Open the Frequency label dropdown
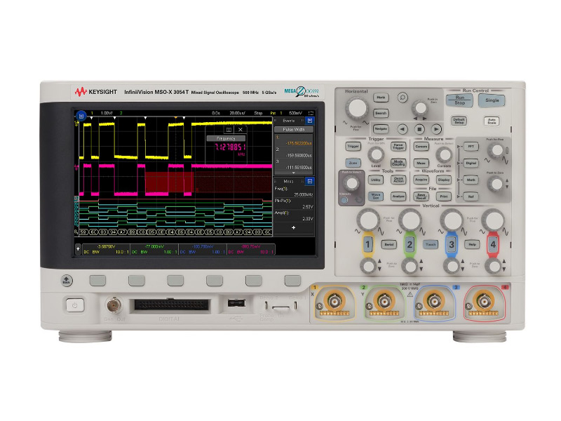The height and width of the screenshot is (421, 561). (x=226, y=138)
